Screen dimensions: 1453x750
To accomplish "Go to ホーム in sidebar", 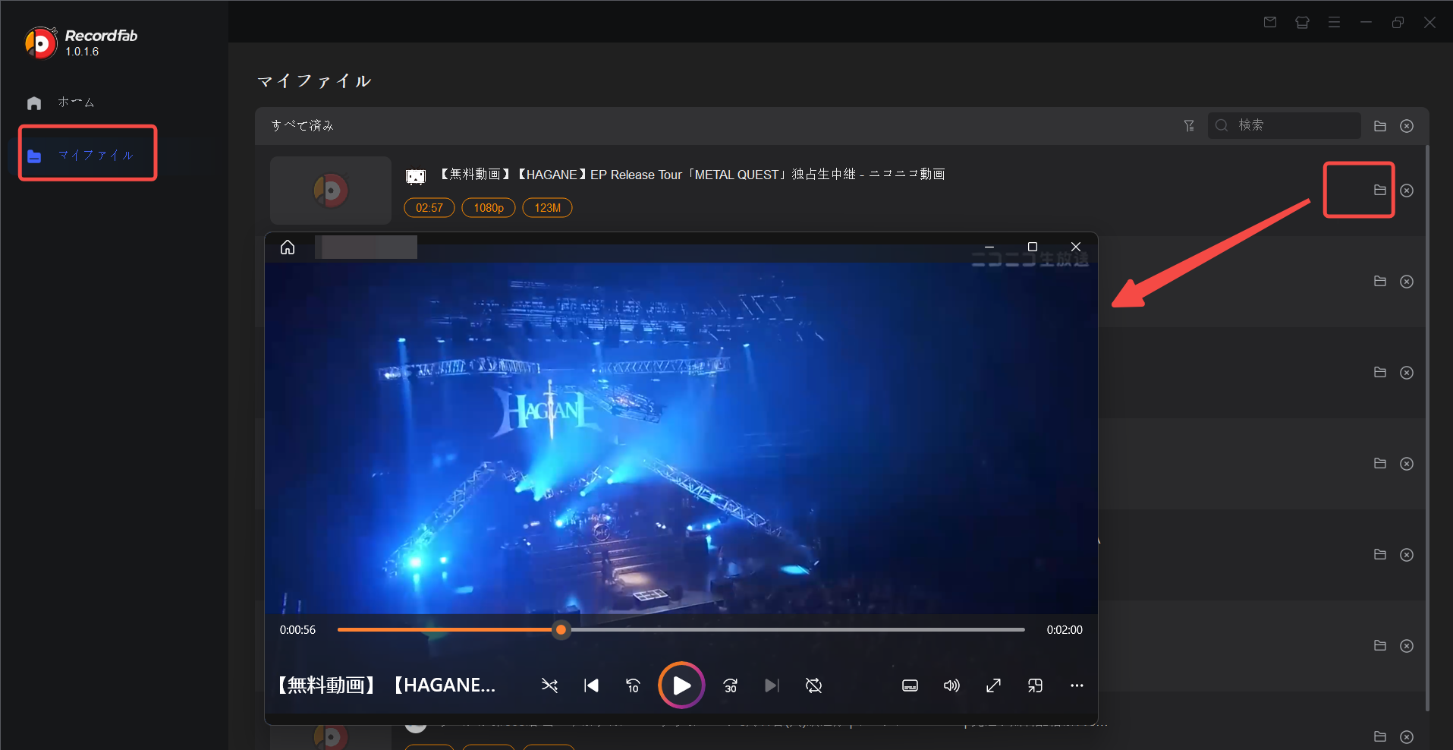I will [76, 102].
